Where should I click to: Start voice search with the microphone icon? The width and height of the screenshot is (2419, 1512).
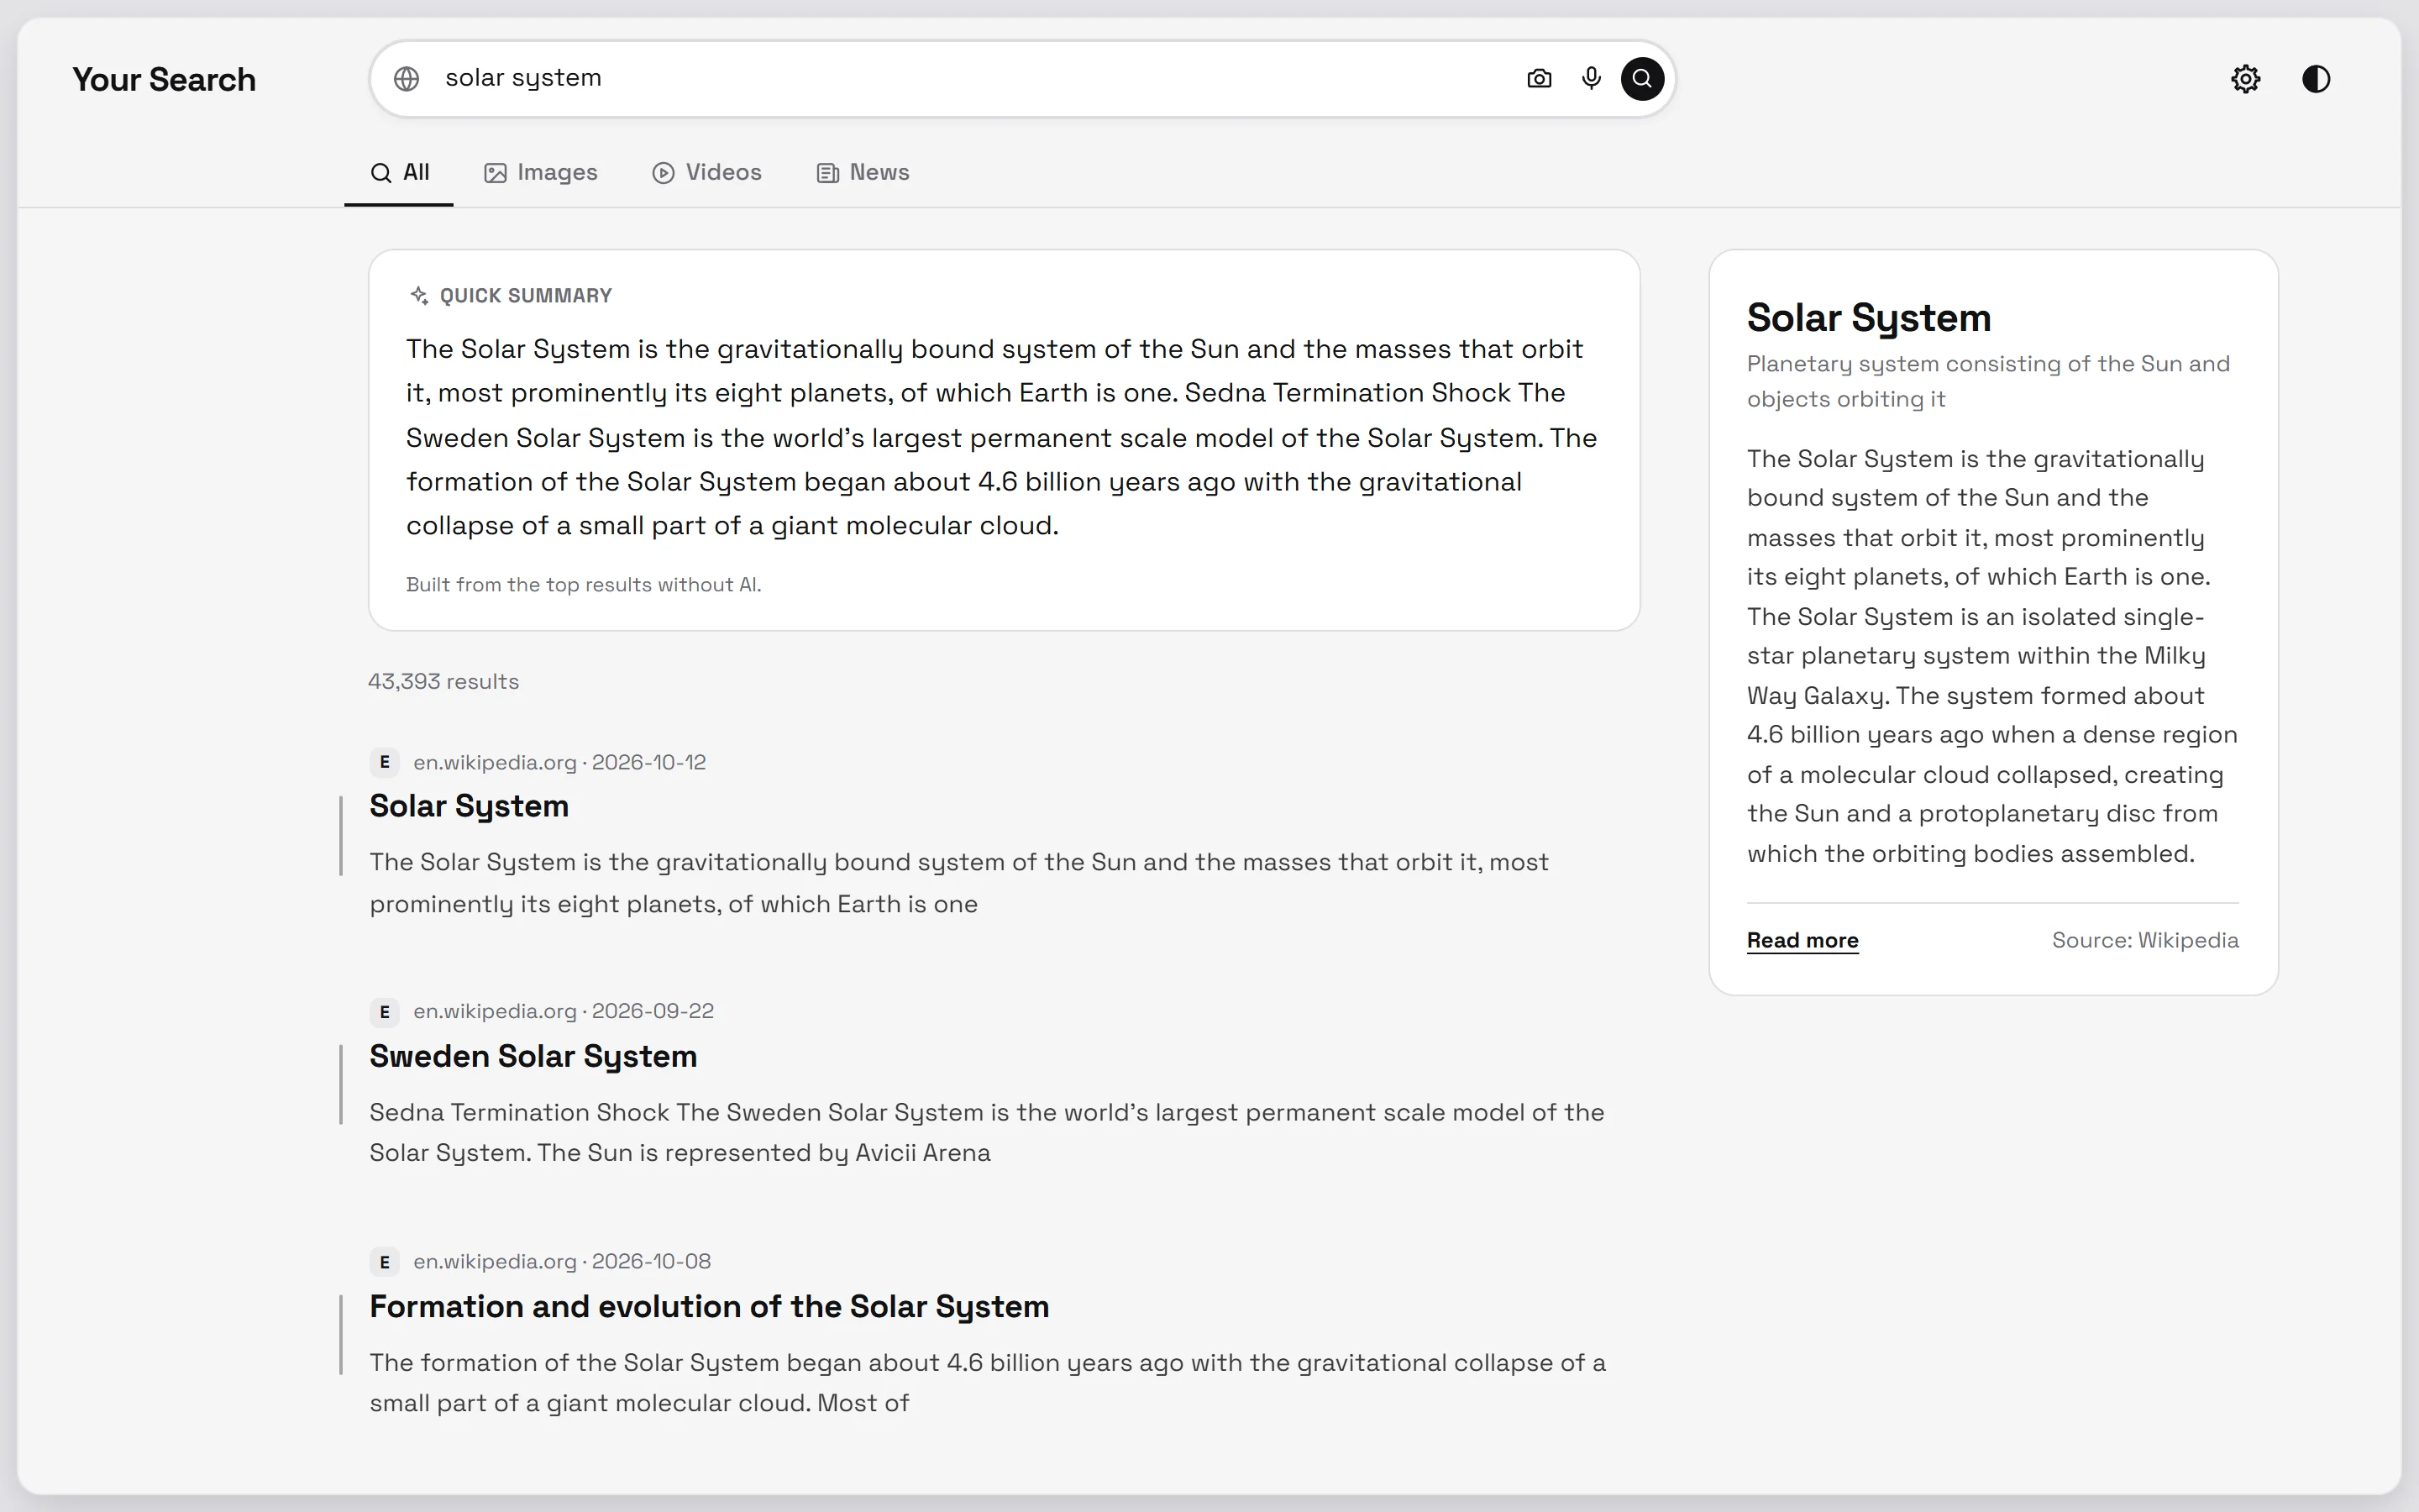coord(1592,79)
